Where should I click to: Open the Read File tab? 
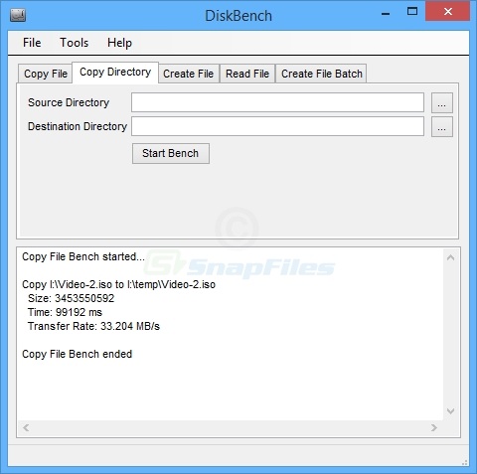tap(247, 74)
